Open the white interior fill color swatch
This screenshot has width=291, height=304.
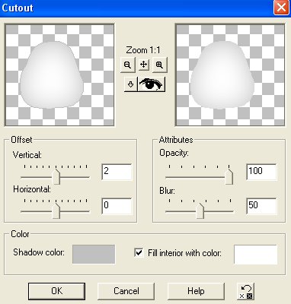pos(255,255)
